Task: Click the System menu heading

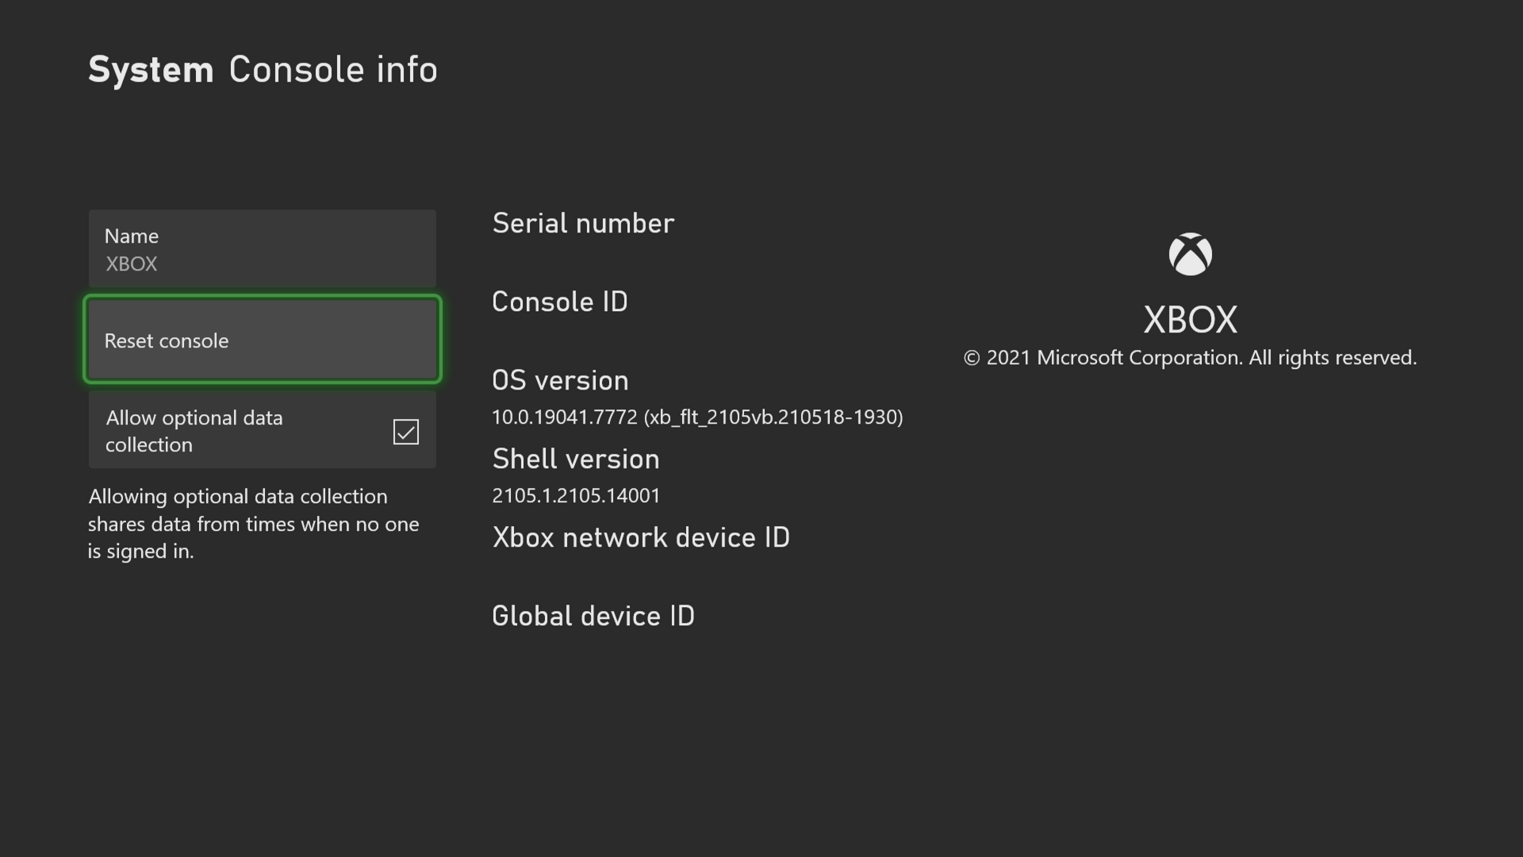Action: [151, 69]
